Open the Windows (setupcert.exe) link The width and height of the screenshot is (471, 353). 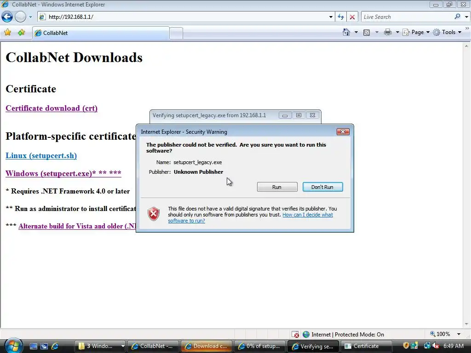[x=63, y=173]
